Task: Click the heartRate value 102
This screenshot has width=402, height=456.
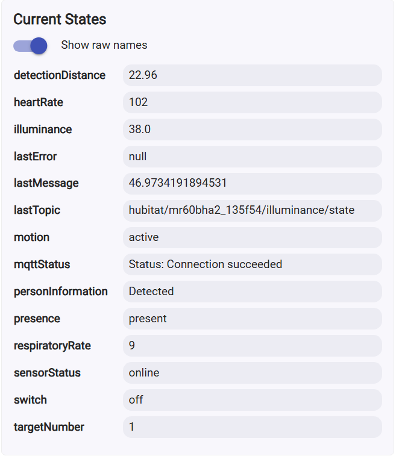Action: click(252, 102)
